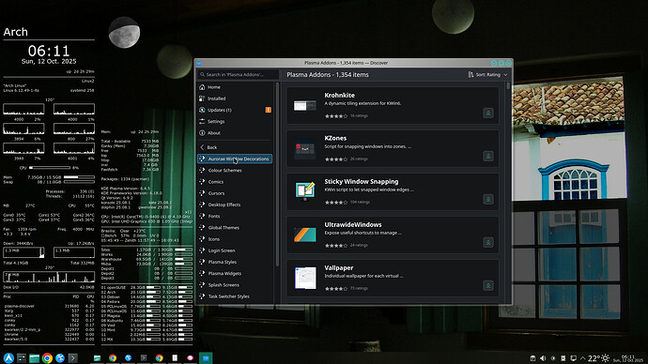Viewport: 648px width, 364px height.
Task: Click the pink eye application in taskbar
Action: point(190,357)
